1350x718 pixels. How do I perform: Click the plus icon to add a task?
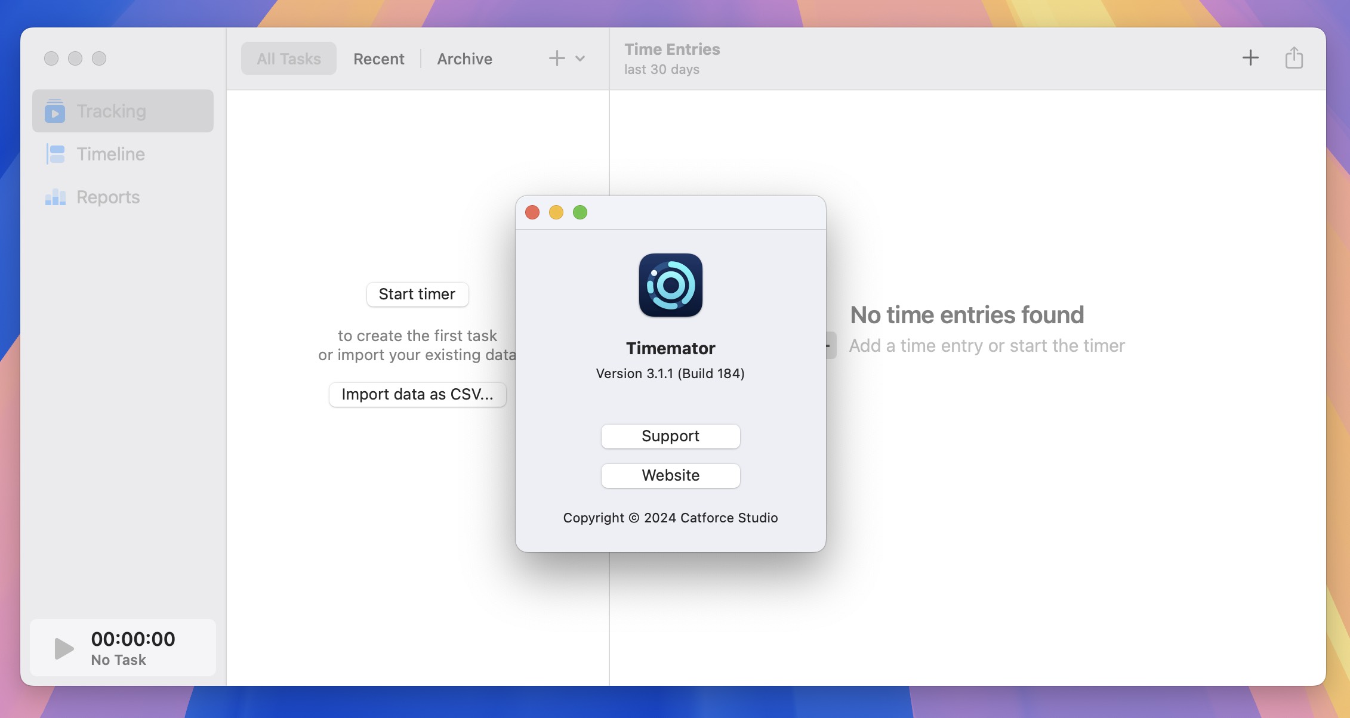point(557,58)
